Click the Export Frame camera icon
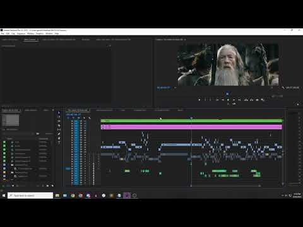 [257, 100]
